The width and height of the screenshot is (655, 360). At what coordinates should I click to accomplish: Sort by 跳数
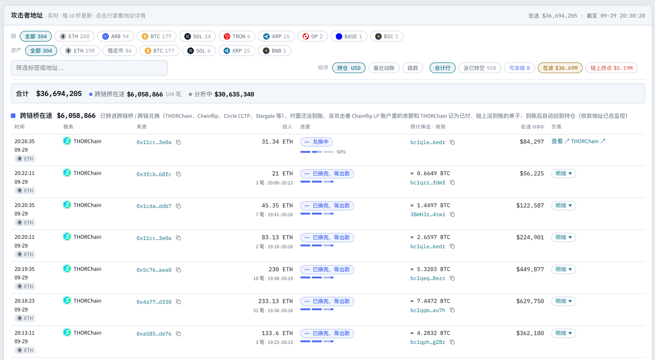(413, 68)
